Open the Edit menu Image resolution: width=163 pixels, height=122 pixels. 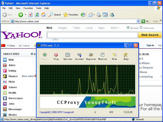(x=11, y=8)
